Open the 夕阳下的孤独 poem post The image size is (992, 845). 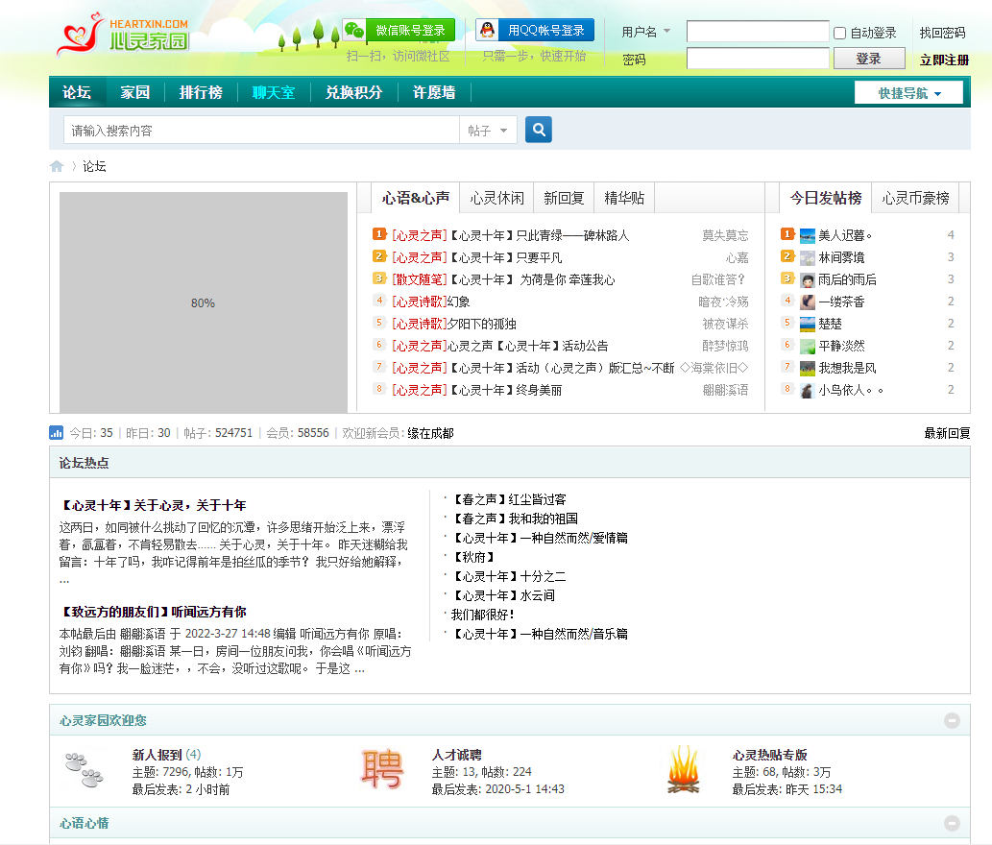pos(481,325)
